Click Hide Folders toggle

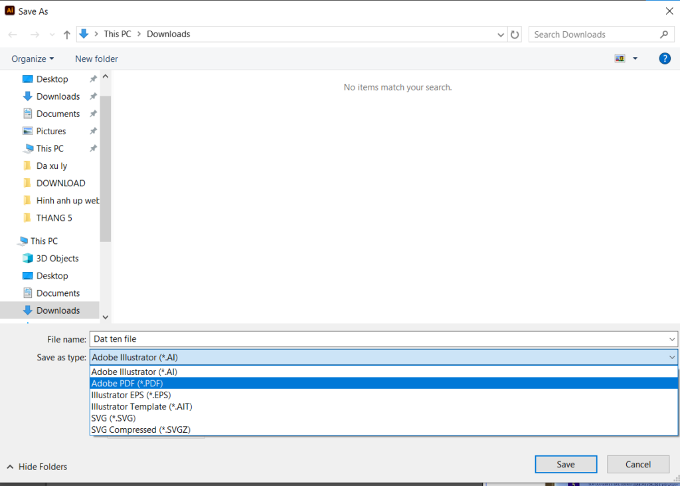tap(37, 467)
